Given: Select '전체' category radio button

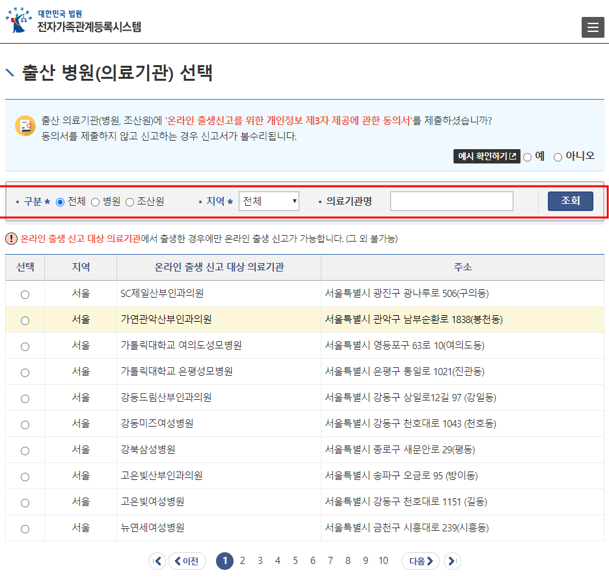Looking at the screenshot, I should [x=61, y=202].
